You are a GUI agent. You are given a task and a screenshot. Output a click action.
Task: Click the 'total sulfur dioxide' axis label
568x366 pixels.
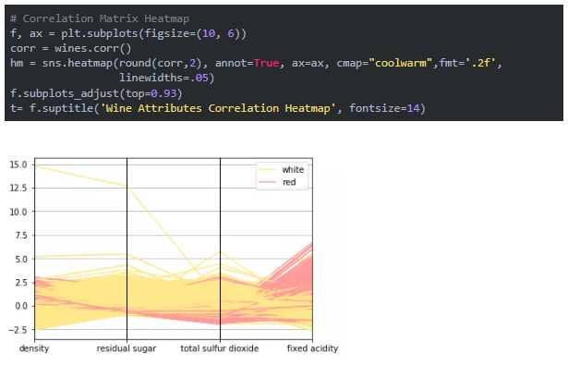[220, 348]
